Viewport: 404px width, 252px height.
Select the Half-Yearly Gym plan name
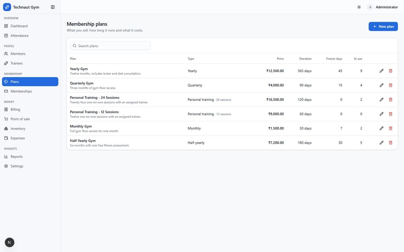point(83,140)
